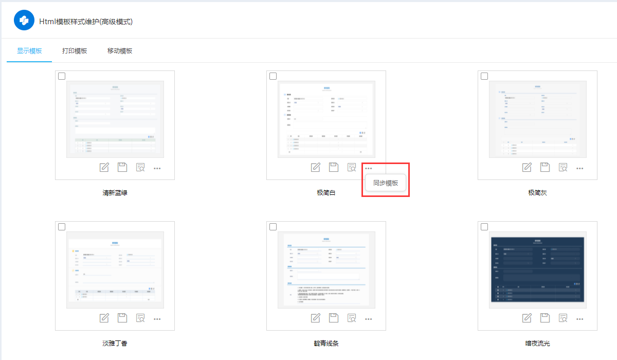Open the more options menu for 靛青线条
Viewport: 617px width, 360px height.
369,319
